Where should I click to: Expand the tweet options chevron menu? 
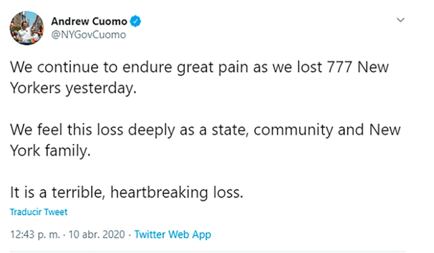point(400,20)
